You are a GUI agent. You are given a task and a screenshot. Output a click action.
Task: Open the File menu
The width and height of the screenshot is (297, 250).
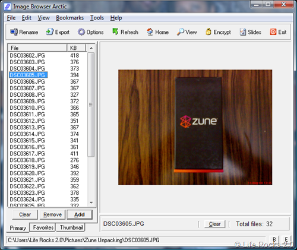click(11, 18)
